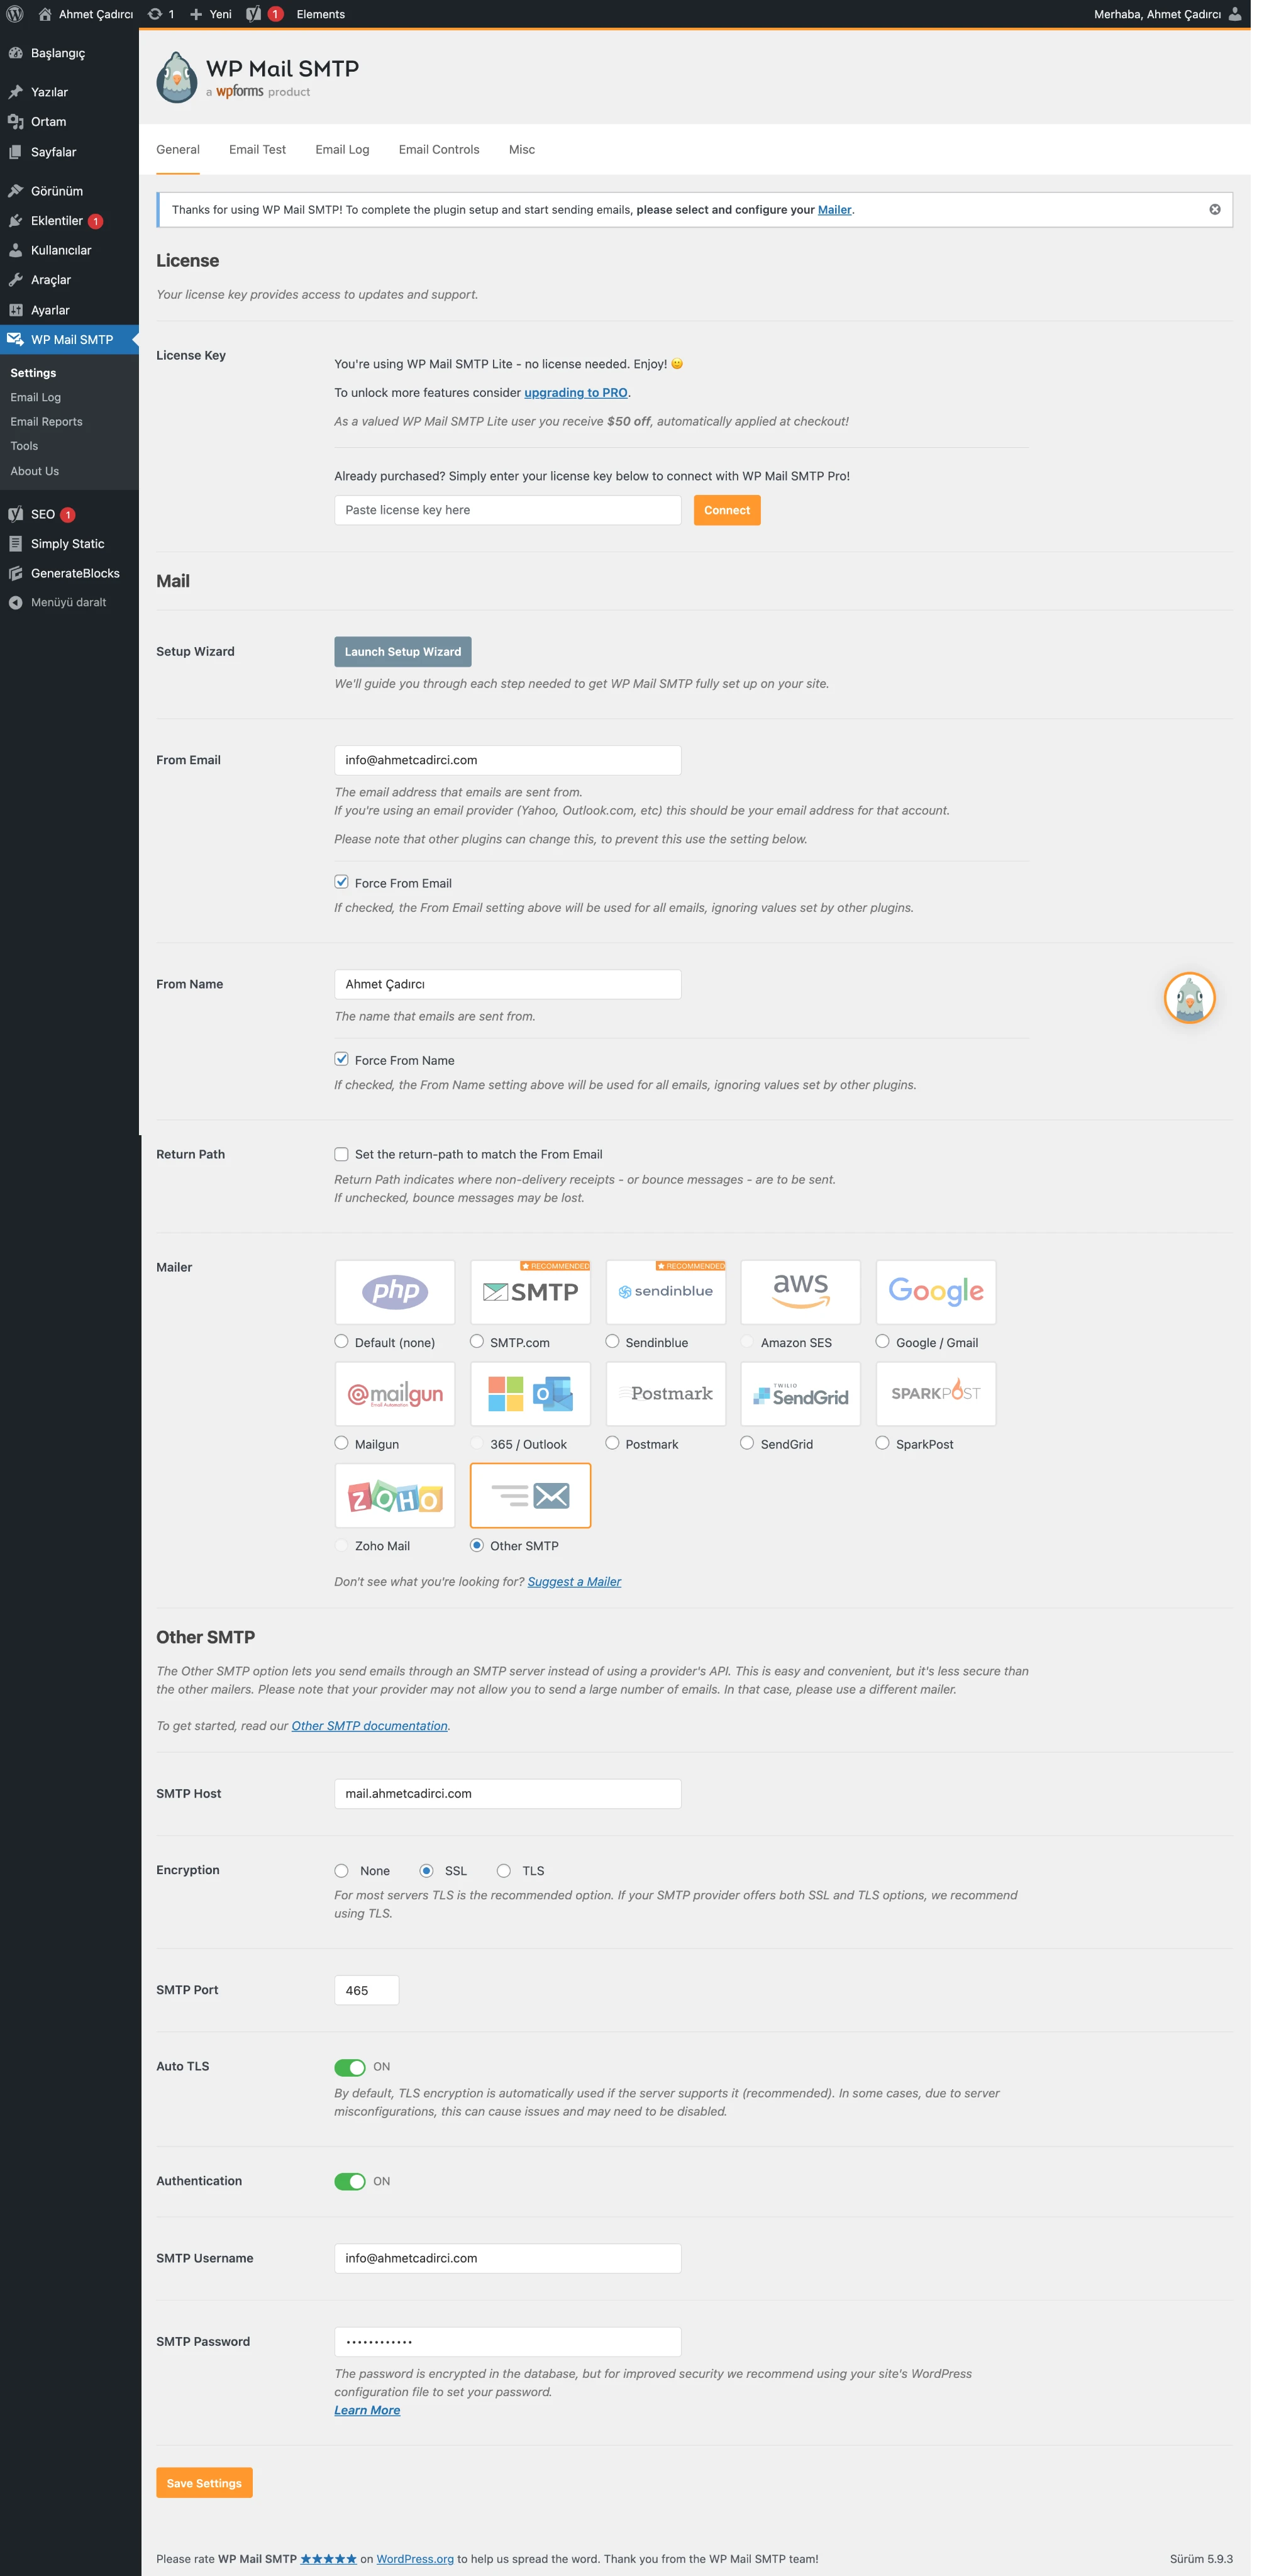Select the Google / Gmail mailer logo
The width and height of the screenshot is (1274, 2576).
pyautogui.click(x=935, y=1291)
